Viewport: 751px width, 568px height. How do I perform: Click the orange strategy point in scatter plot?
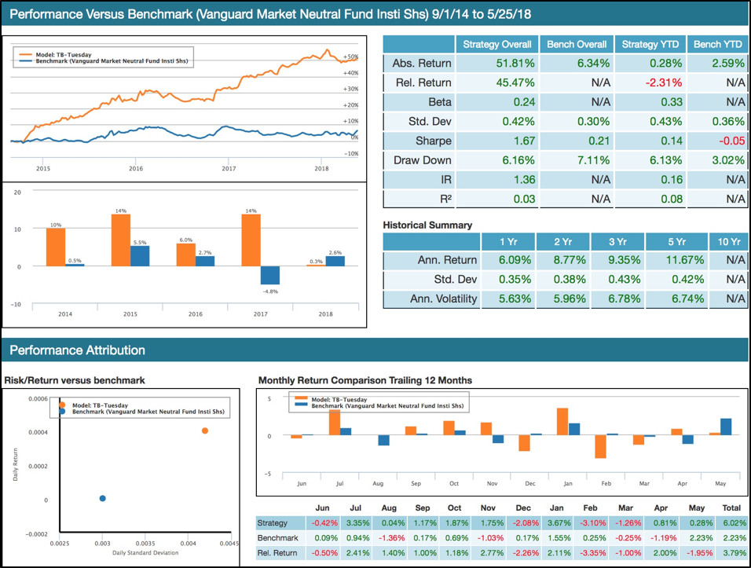tap(205, 431)
